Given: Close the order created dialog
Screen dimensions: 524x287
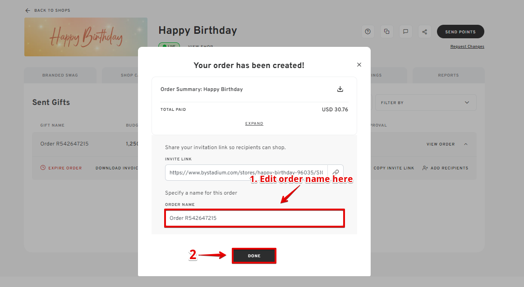Looking at the screenshot, I should tap(359, 65).
